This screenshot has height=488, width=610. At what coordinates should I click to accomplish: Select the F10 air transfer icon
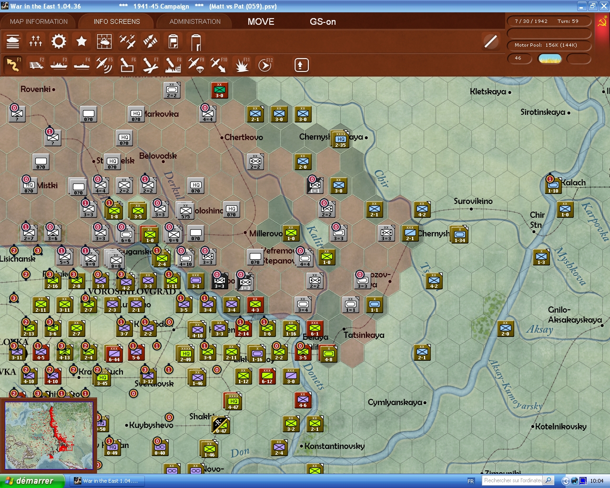point(219,65)
